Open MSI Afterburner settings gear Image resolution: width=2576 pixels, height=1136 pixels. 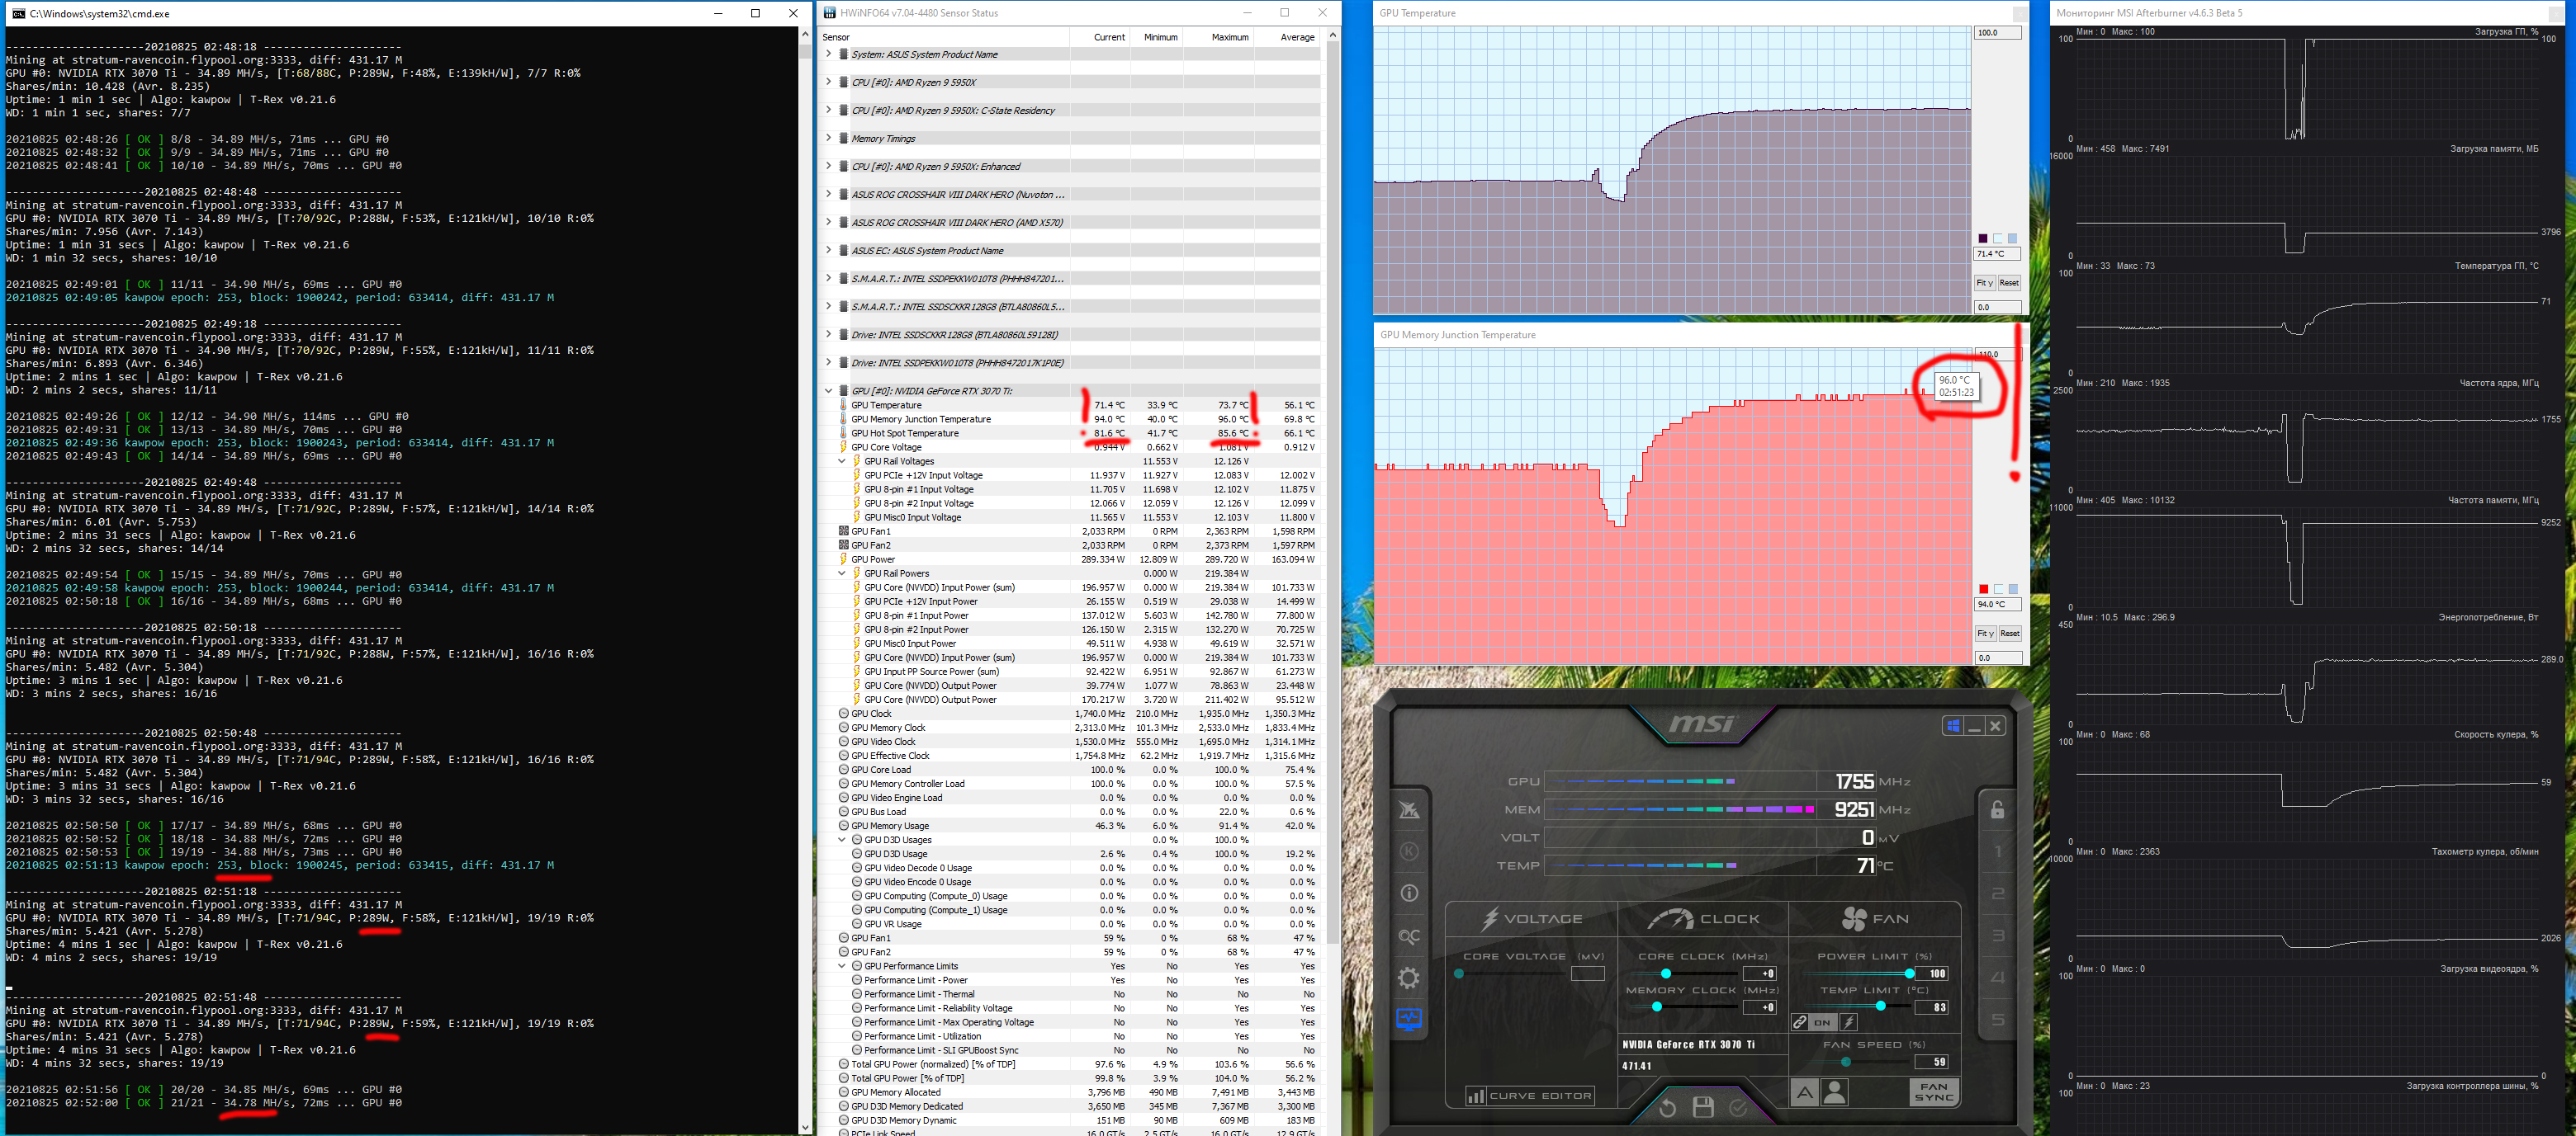click(x=1409, y=978)
